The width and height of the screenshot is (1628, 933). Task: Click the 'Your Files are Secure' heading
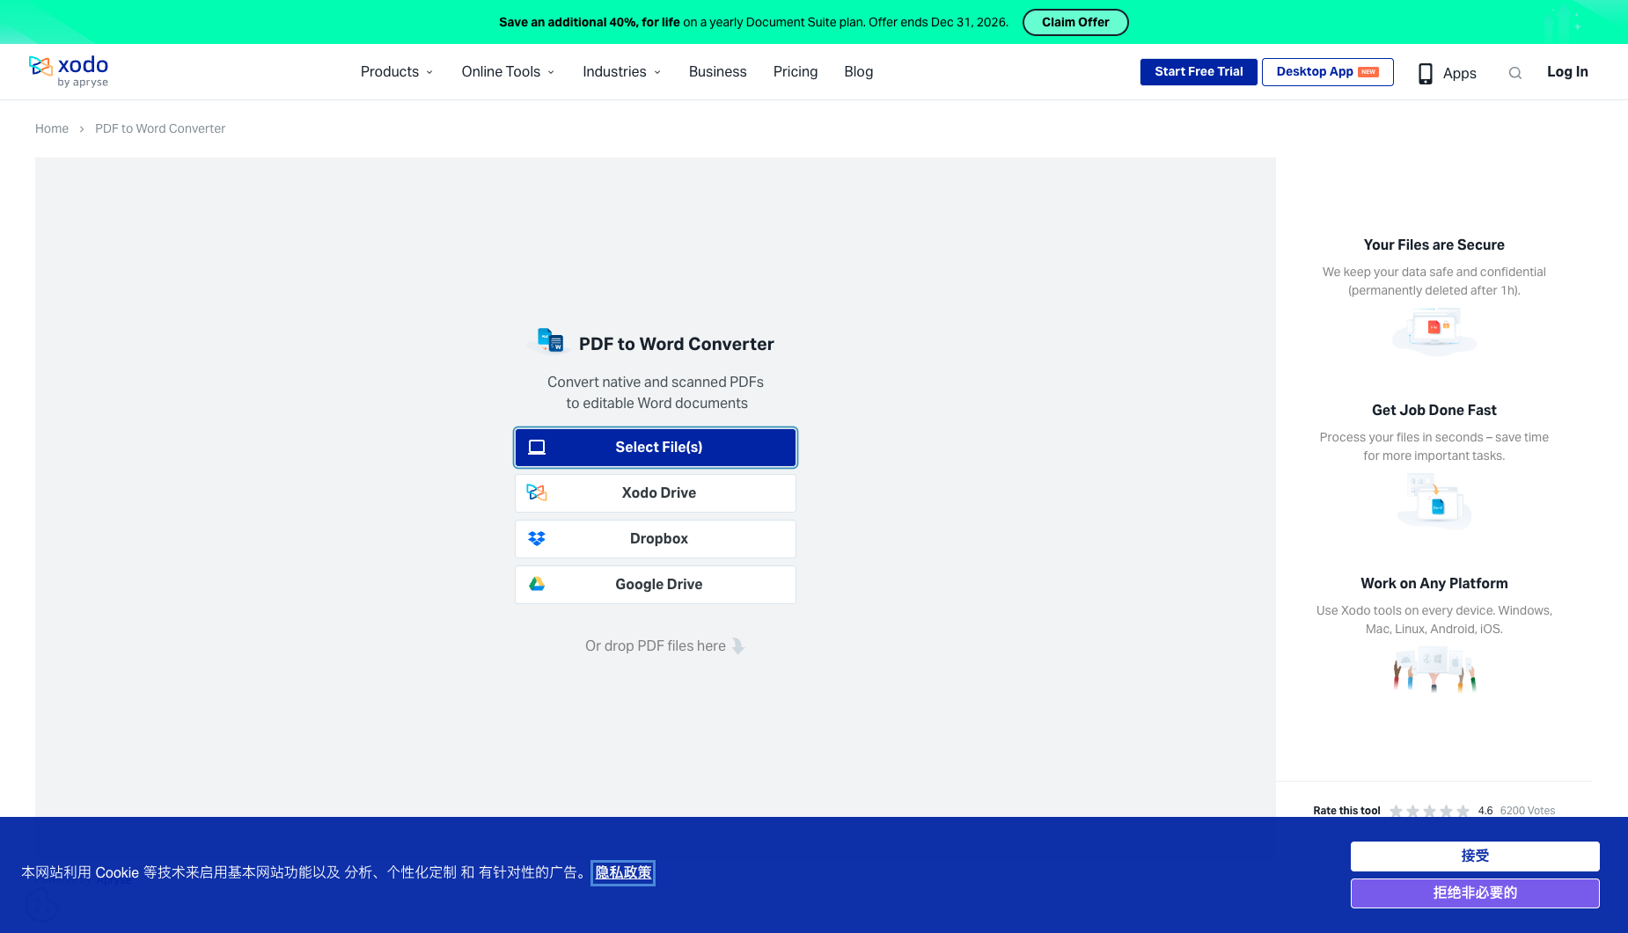[x=1434, y=245]
